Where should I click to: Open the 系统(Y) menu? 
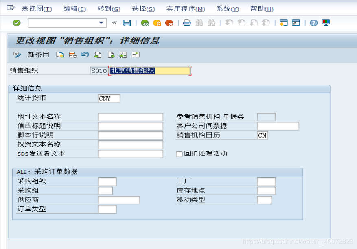click(x=228, y=9)
